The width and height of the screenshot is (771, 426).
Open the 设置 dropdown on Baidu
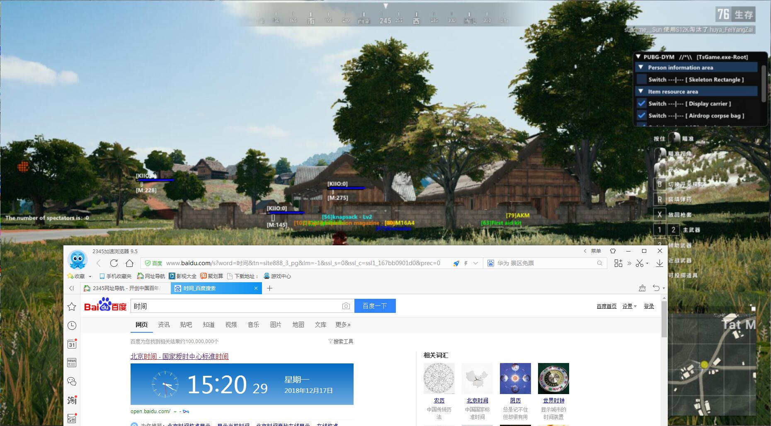coord(629,306)
